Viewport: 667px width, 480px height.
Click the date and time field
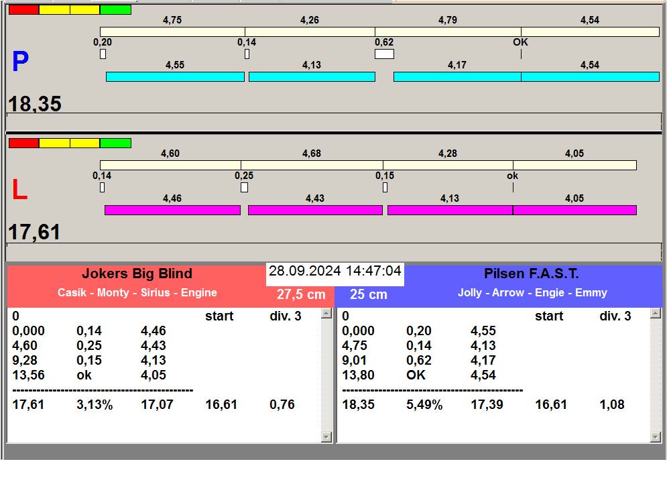click(x=335, y=272)
